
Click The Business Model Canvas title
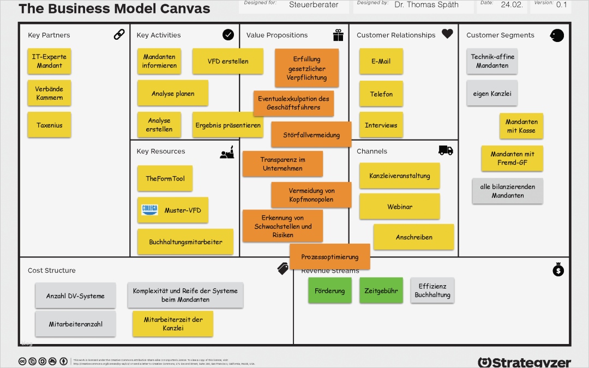tap(114, 8)
